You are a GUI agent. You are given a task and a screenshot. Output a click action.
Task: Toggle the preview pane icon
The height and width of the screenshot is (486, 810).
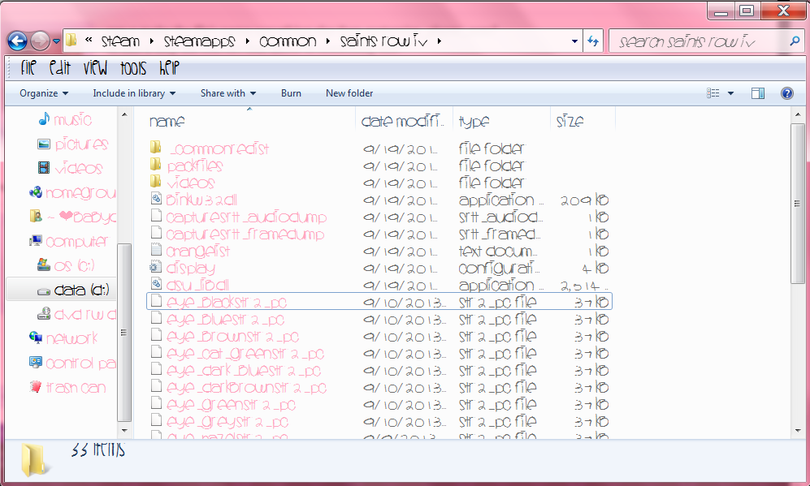point(758,93)
